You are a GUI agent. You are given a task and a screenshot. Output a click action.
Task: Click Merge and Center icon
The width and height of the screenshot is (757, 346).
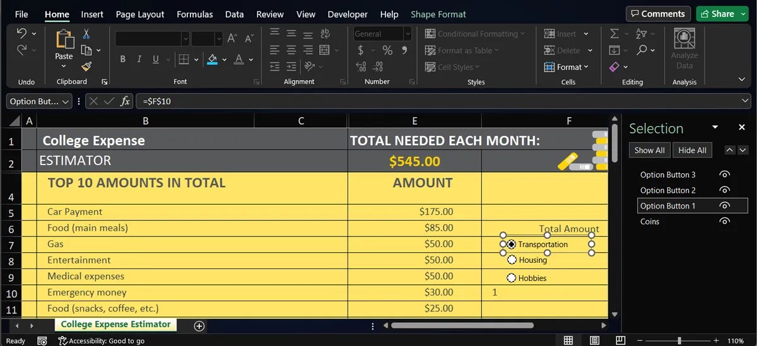point(324,50)
